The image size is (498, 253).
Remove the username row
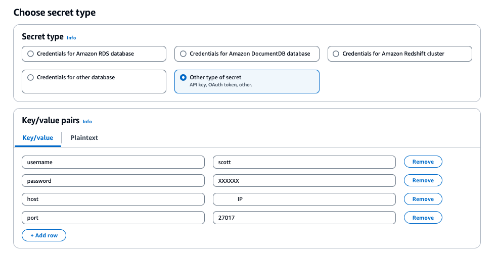423,162
